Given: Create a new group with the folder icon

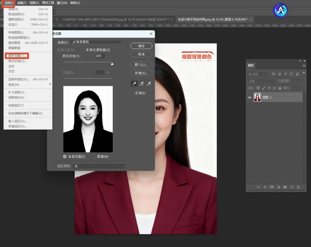Looking at the screenshot, I should (285, 187).
